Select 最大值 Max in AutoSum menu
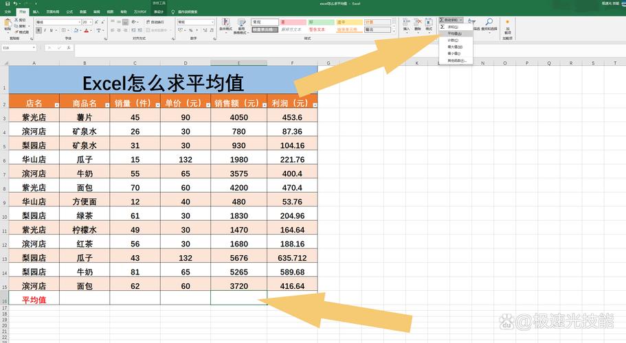The image size is (626, 343). click(456, 47)
